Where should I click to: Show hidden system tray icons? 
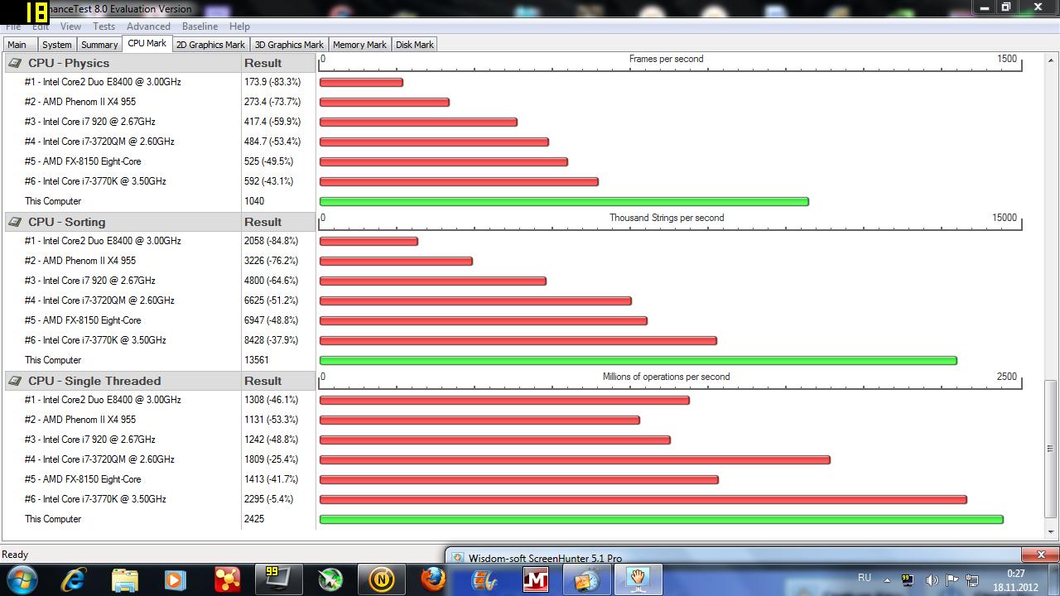[x=888, y=580]
